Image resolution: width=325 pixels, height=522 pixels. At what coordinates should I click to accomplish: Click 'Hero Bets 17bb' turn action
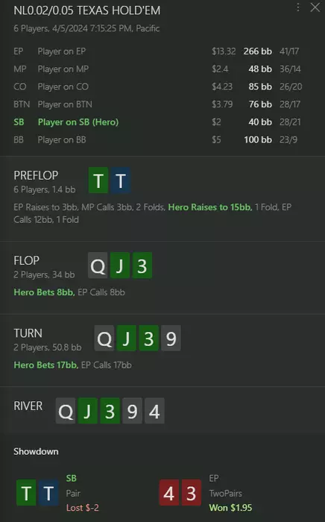point(46,365)
